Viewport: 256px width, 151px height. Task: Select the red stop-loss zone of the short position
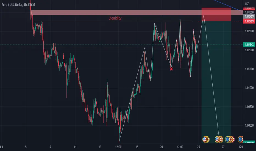click(x=216, y=14)
